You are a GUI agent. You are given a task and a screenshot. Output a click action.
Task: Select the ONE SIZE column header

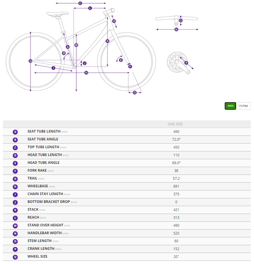tap(176, 124)
